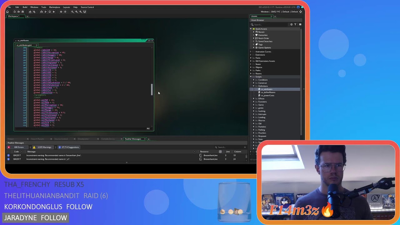Expand the Conditions folder
This screenshot has width=400, height=225.
click(253, 80)
